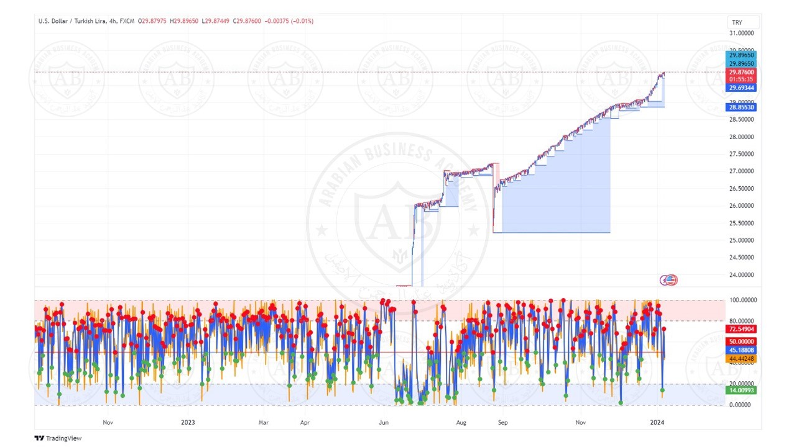The image size is (796, 447).
Task: Click the closing price value C29.87600
Action: 248,21
